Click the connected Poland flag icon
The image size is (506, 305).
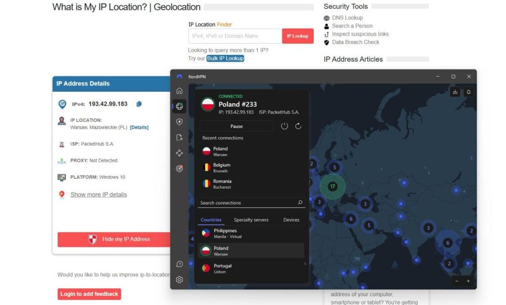point(208,104)
